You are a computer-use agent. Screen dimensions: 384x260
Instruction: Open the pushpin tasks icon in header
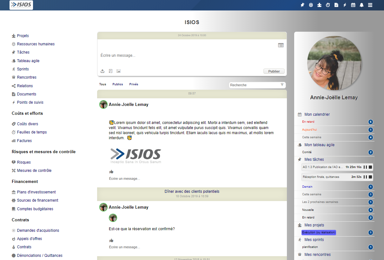click(302, 5)
